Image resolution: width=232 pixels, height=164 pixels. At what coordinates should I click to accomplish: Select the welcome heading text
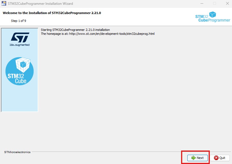point(51,13)
